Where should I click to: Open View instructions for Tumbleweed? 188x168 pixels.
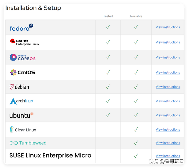point(168,143)
